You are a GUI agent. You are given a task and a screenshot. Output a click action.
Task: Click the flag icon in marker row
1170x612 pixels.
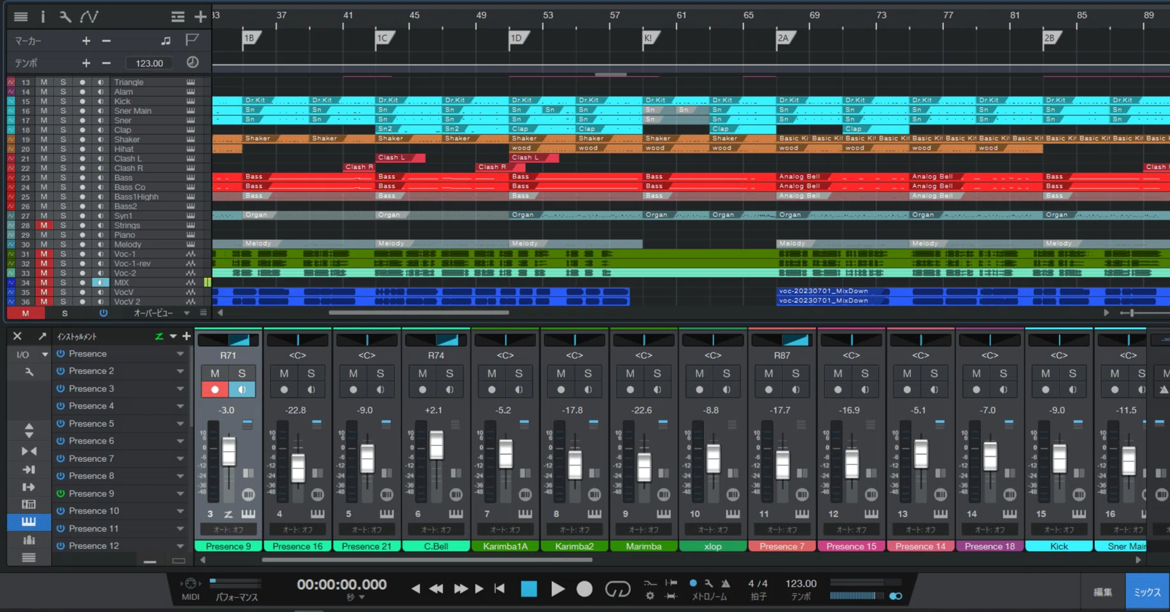[192, 40]
